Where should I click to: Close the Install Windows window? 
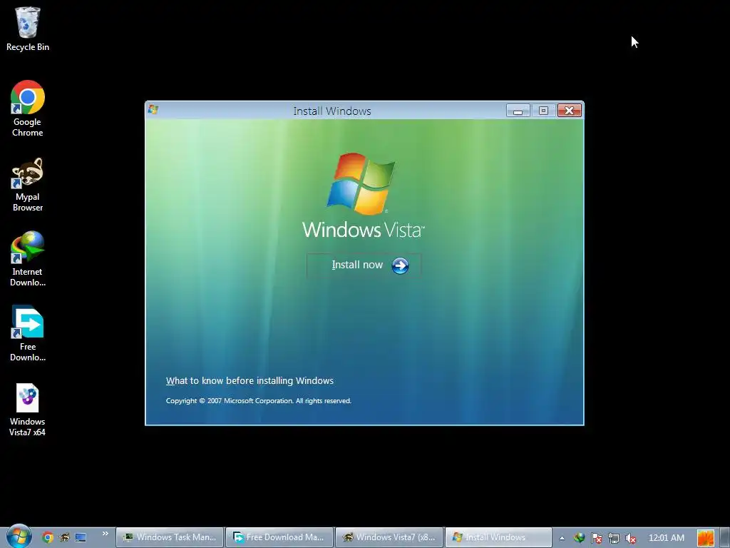point(570,111)
